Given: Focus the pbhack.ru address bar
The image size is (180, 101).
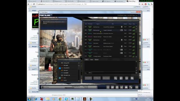Looking at the screenshot, I should coord(87,4).
